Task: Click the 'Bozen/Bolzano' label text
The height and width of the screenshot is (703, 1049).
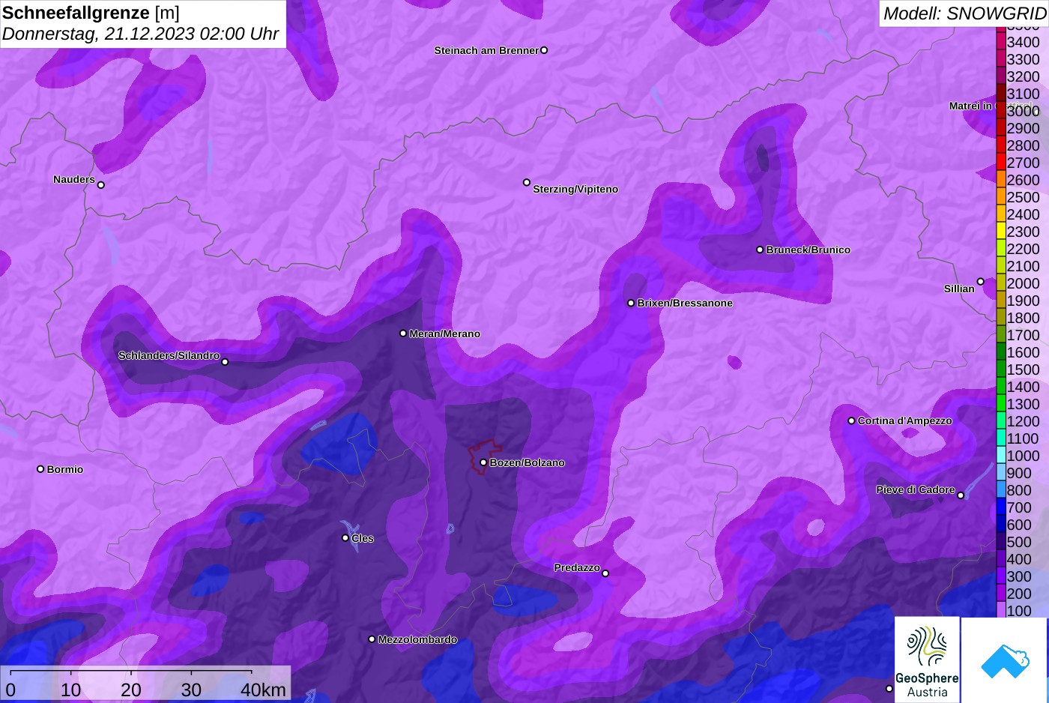Action: pyautogui.click(x=527, y=462)
